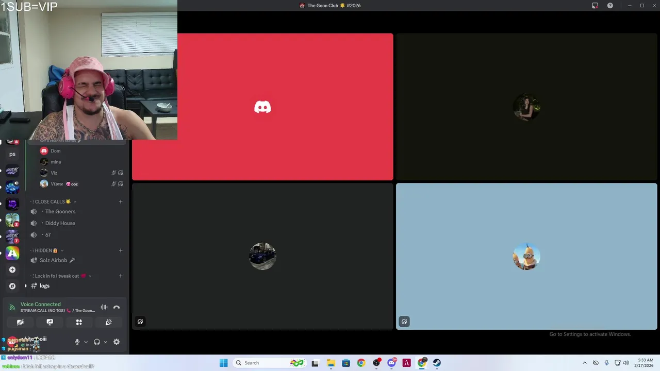Disconnect from the voice call
660x371 pixels.
(x=117, y=307)
